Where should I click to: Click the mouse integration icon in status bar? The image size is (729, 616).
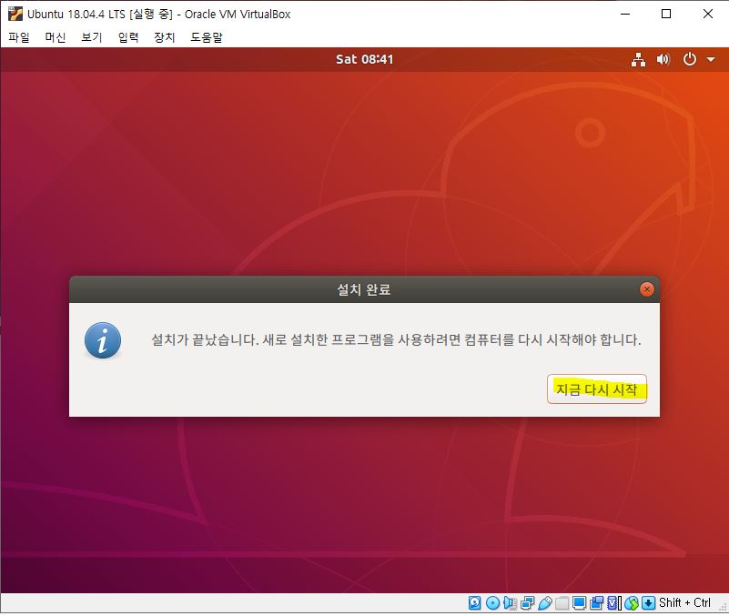click(632, 603)
